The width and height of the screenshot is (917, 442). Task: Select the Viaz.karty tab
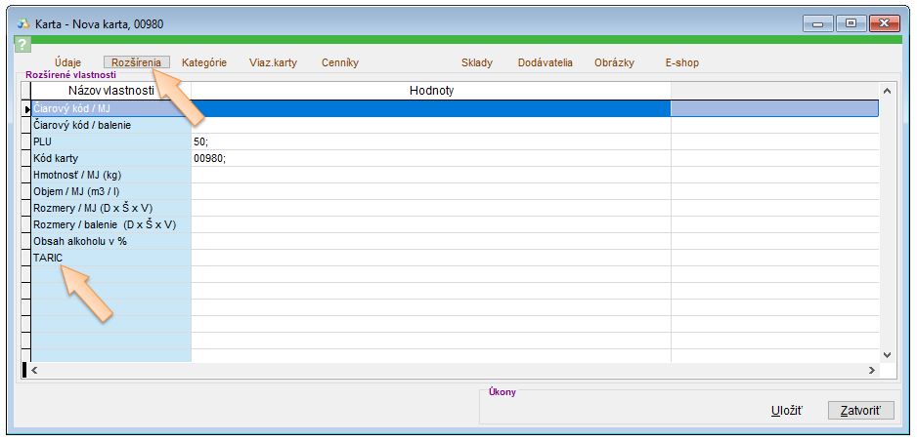(273, 62)
